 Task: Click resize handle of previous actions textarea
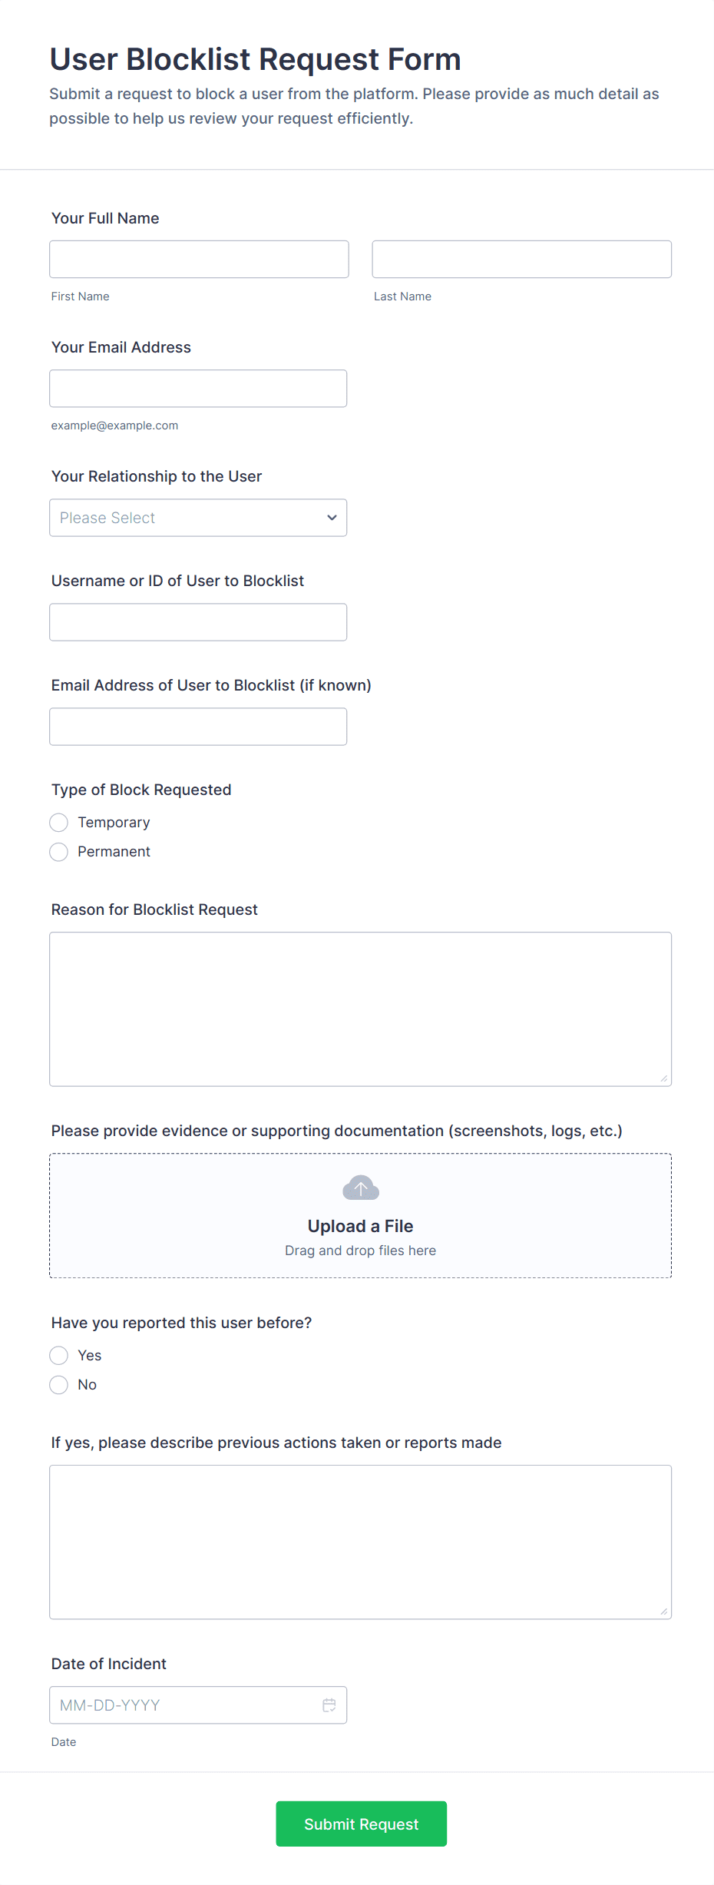663,1612
